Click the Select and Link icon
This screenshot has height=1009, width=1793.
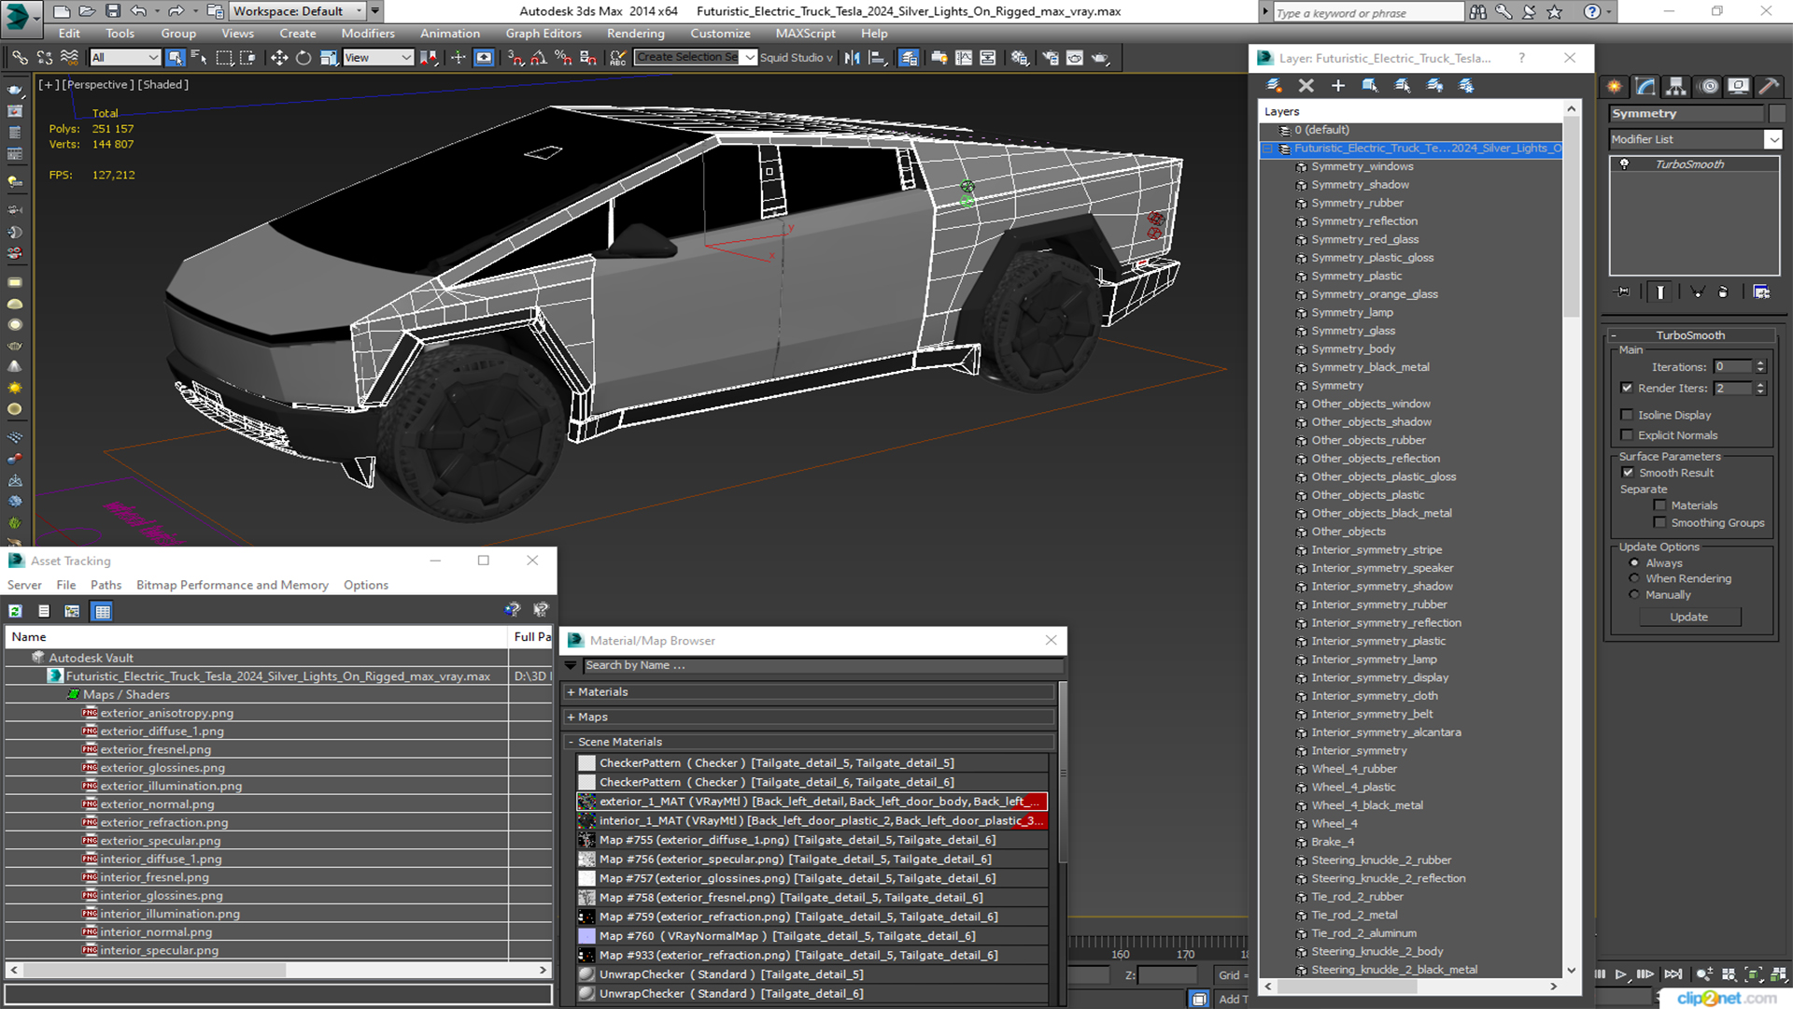(20, 58)
